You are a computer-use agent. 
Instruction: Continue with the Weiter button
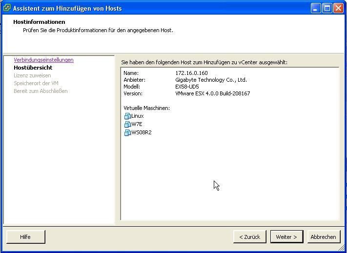(286, 237)
